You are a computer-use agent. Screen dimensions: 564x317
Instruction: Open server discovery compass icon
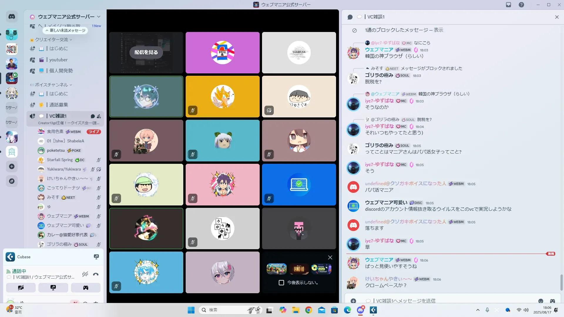click(12, 181)
